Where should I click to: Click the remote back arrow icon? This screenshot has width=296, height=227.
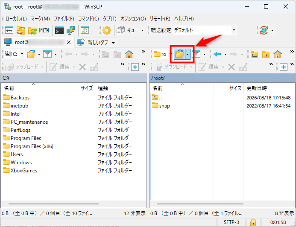[217, 55]
